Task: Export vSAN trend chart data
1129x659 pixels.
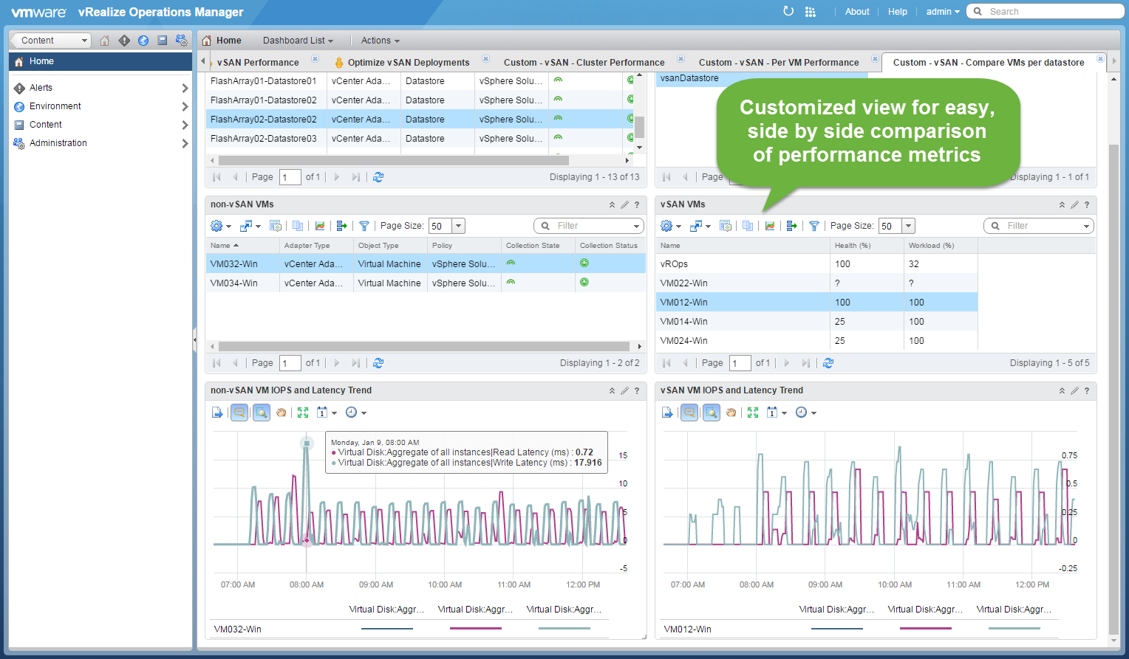Action: pos(667,413)
